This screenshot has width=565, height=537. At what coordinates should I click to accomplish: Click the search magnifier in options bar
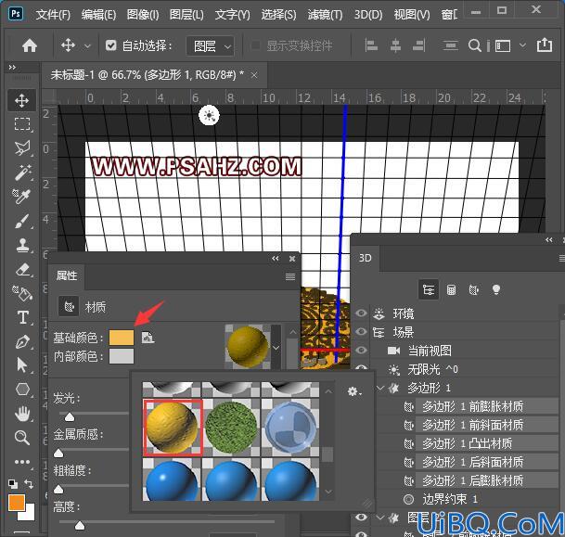point(475,45)
